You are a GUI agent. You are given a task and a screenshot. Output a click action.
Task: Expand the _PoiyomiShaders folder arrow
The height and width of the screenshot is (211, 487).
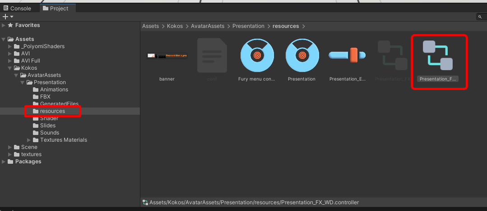[10, 46]
